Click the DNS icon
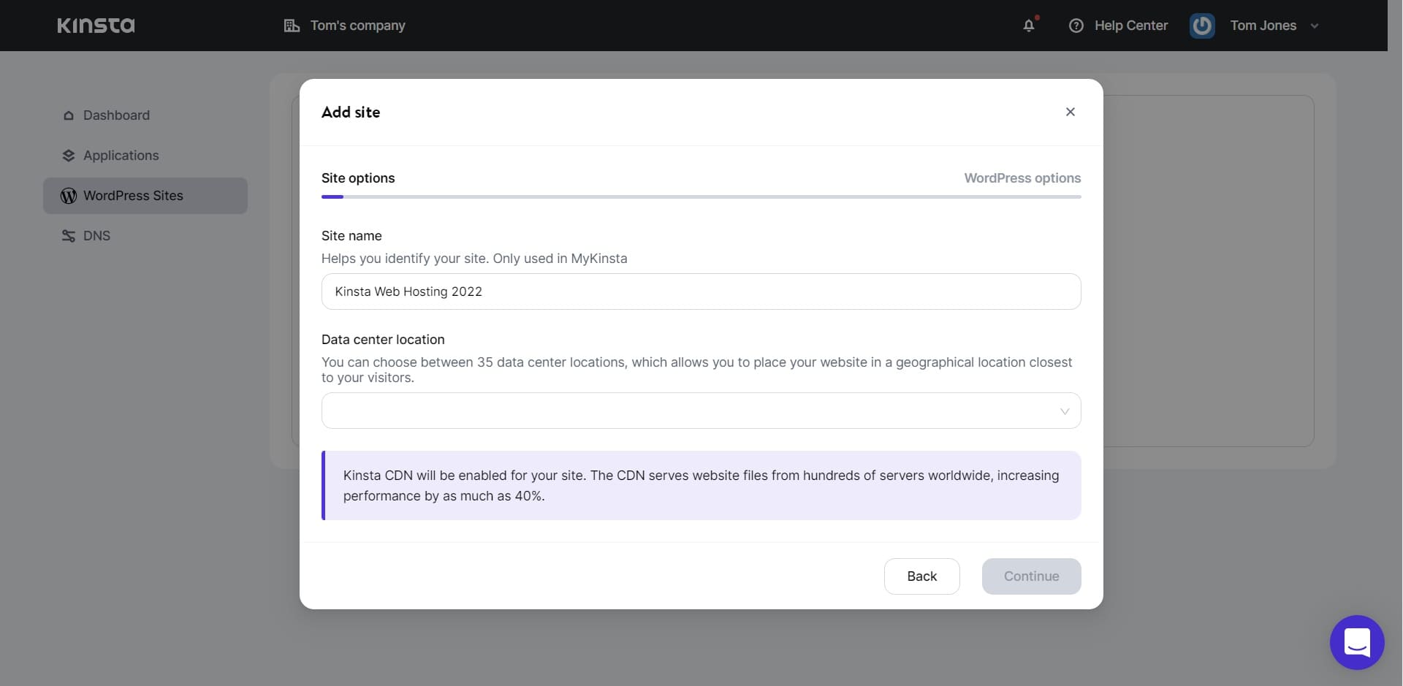The height and width of the screenshot is (686, 1403). pos(69,236)
